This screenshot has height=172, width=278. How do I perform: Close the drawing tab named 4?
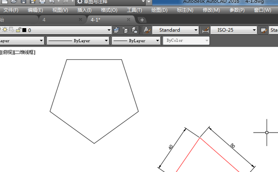point(80,20)
